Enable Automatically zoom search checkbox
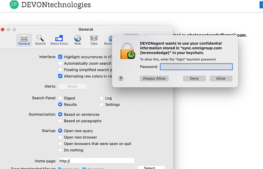 (60, 63)
